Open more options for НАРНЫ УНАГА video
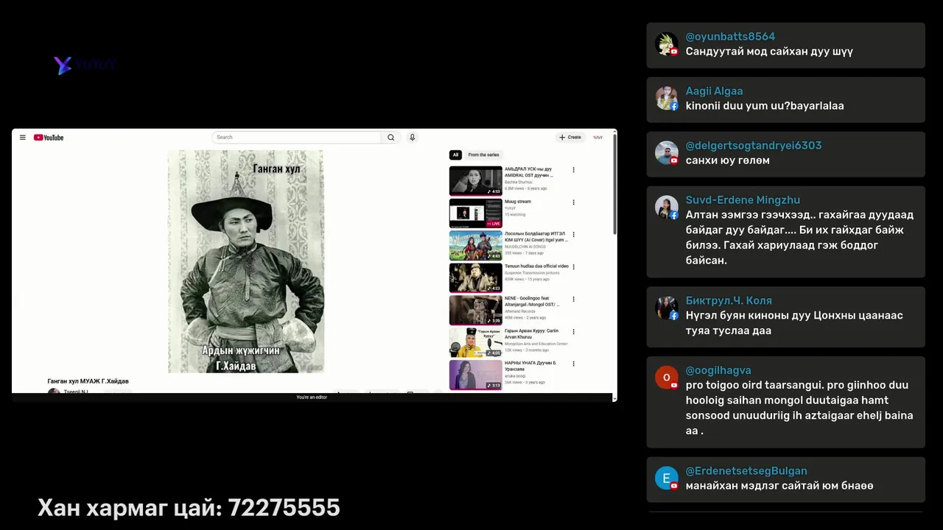Screen dimensions: 943x530 [x=573, y=364]
